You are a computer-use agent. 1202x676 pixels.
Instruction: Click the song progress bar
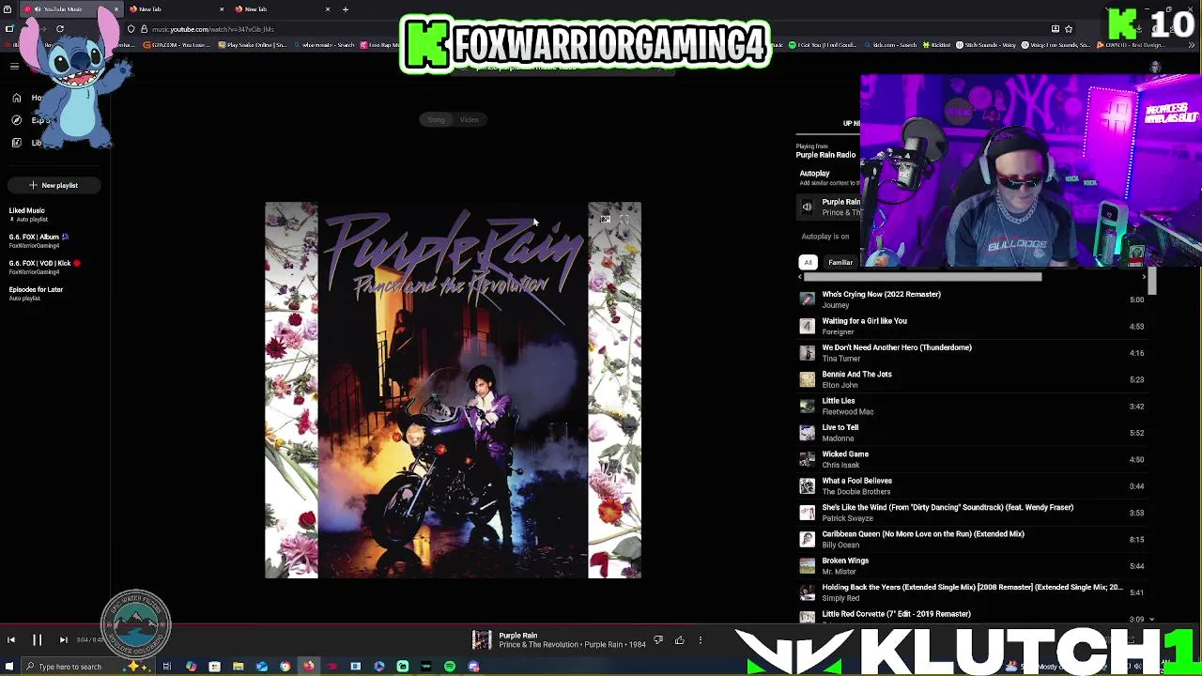point(601,622)
